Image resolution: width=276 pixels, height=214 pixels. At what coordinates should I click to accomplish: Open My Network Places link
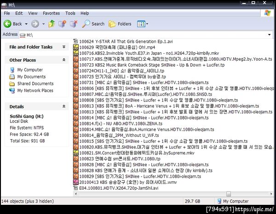[x=35, y=90]
